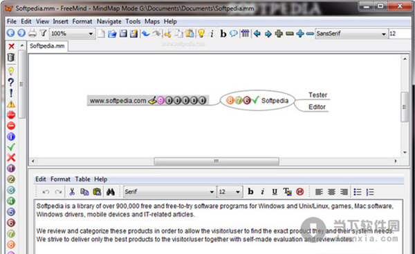Remove last icon with red X at sidebar top

click(x=11, y=46)
